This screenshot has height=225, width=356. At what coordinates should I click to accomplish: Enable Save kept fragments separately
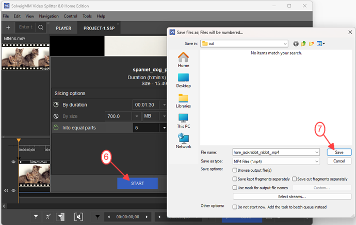[235, 179]
